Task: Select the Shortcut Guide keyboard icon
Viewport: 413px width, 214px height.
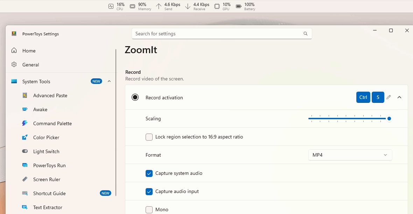Action: (25, 193)
